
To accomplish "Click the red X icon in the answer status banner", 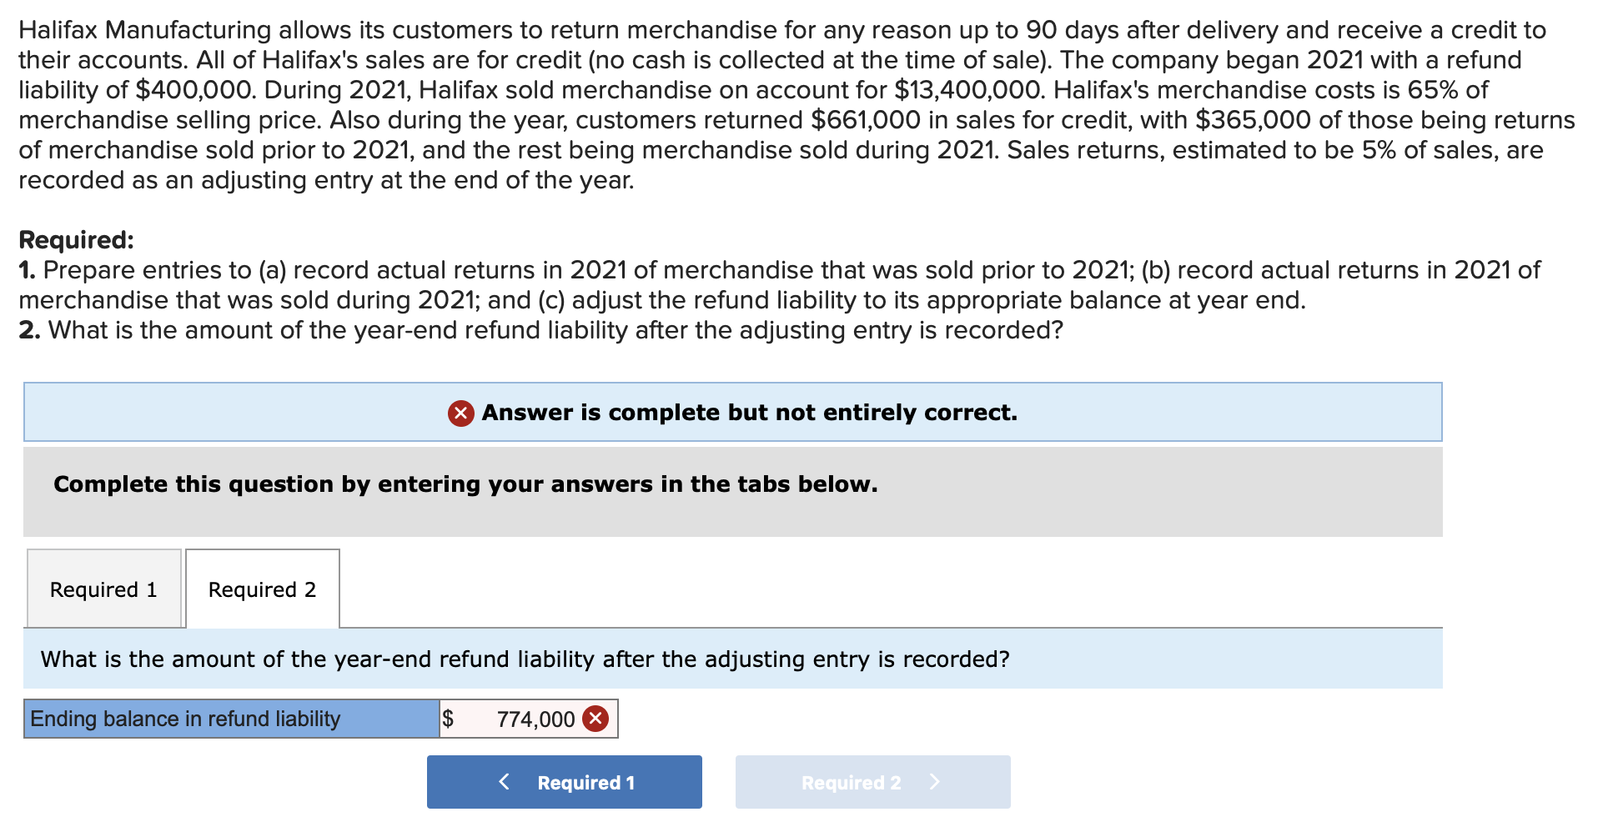I will tap(461, 413).
